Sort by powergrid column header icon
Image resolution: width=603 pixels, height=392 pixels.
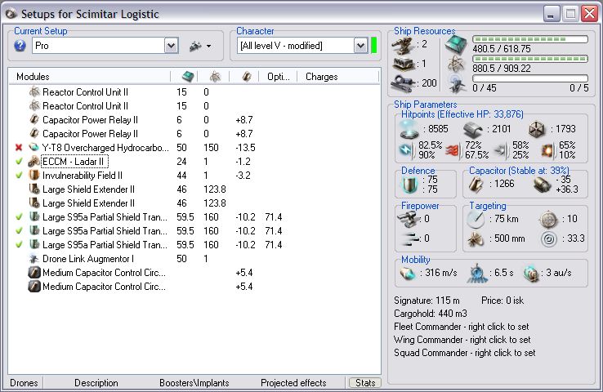[x=215, y=77]
